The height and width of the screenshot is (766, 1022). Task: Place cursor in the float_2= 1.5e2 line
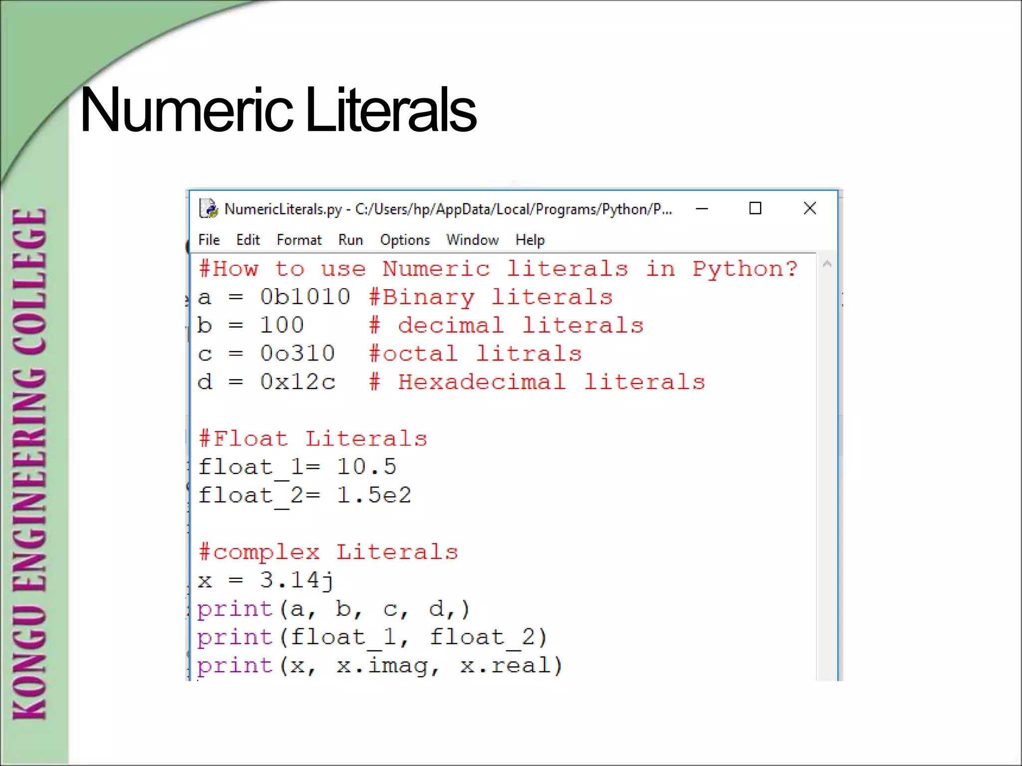[305, 496]
